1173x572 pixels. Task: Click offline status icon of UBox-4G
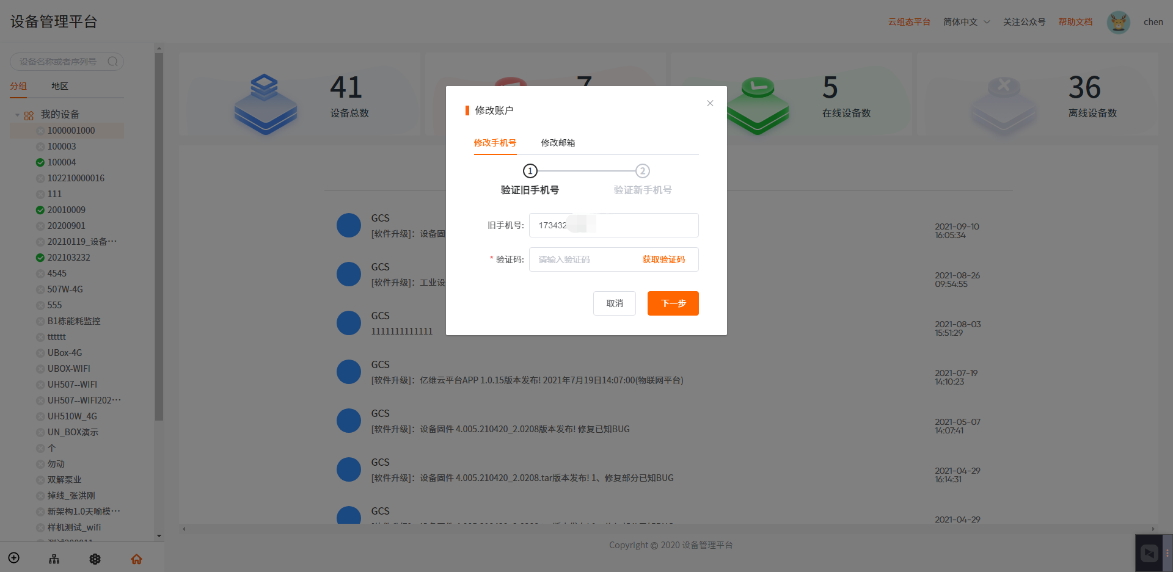pos(40,353)
